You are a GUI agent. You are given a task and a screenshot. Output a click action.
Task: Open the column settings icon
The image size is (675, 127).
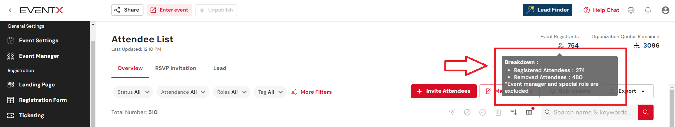click(529, 112)
